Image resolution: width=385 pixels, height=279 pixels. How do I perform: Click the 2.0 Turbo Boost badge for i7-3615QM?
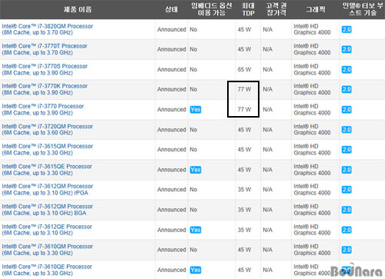[346, 150]
